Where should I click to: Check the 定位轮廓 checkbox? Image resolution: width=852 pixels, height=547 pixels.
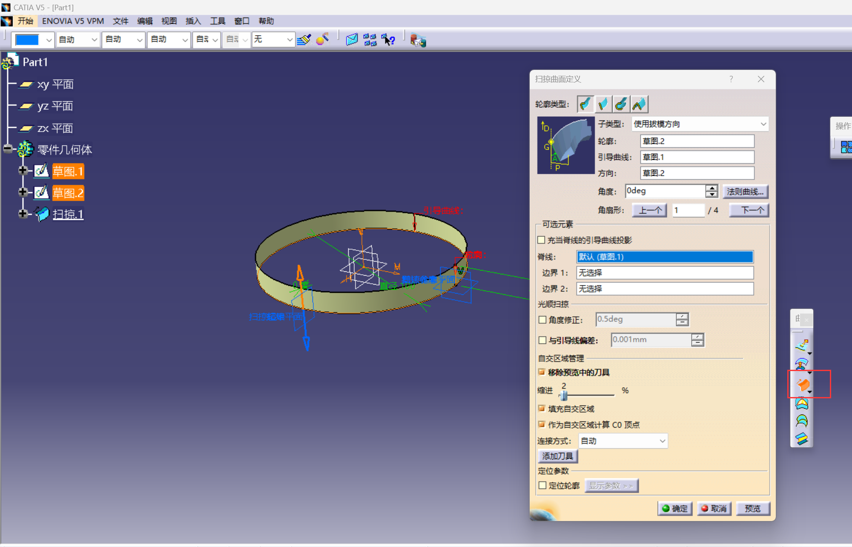coord(542,485)
